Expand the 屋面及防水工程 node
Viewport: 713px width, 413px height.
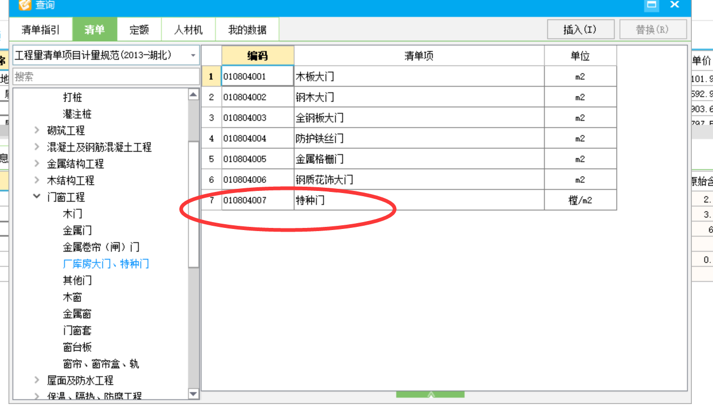[37, 380]
